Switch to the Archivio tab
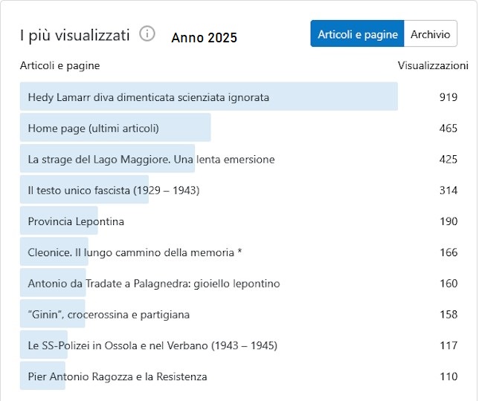479x401 pixels. pos(430,34)
